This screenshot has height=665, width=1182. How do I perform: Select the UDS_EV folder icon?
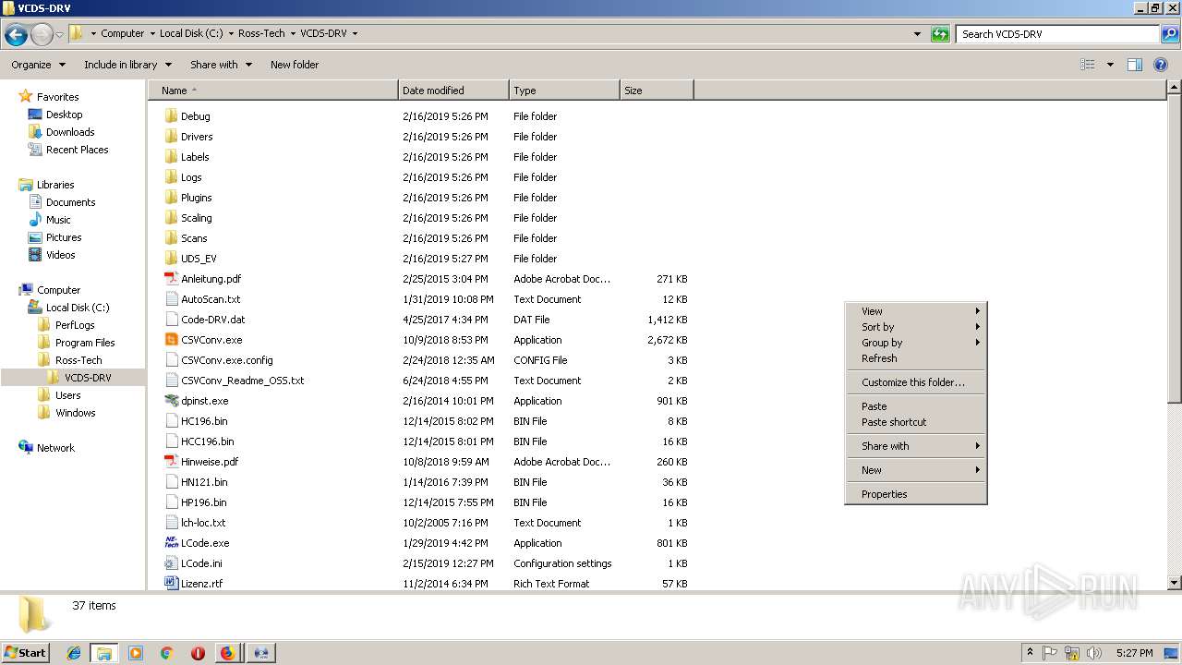click(171, 259)
